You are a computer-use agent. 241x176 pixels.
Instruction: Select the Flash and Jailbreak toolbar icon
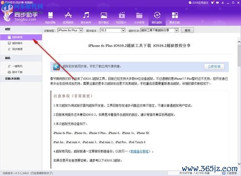click(157, 18)
